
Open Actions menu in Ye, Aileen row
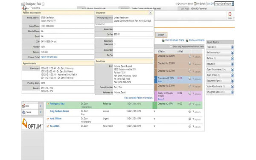pyautogui.click(x=197, y=127)
